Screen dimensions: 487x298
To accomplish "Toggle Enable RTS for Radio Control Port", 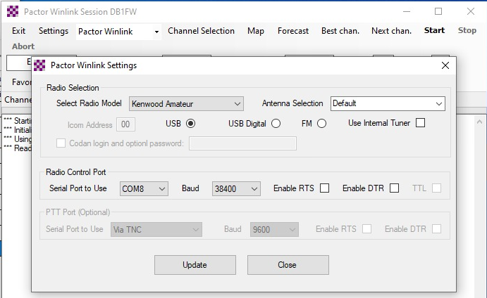I will pyautogui.click(x=325, y=188).
